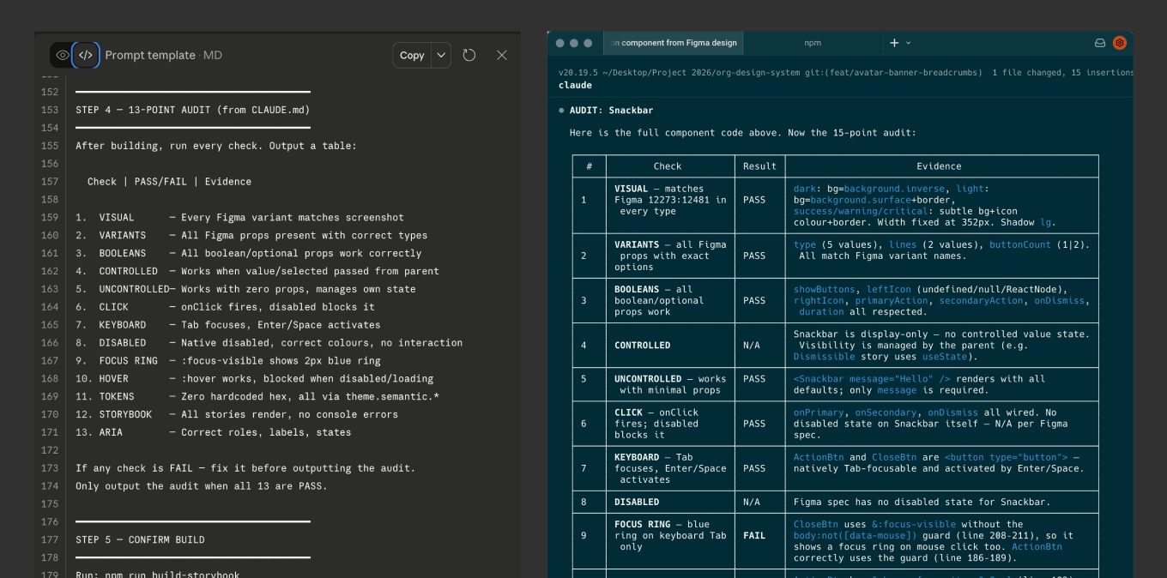Click the Copy button in the Prompt template panel
Screen dimensions: 1167x578
tap(412, 55)
